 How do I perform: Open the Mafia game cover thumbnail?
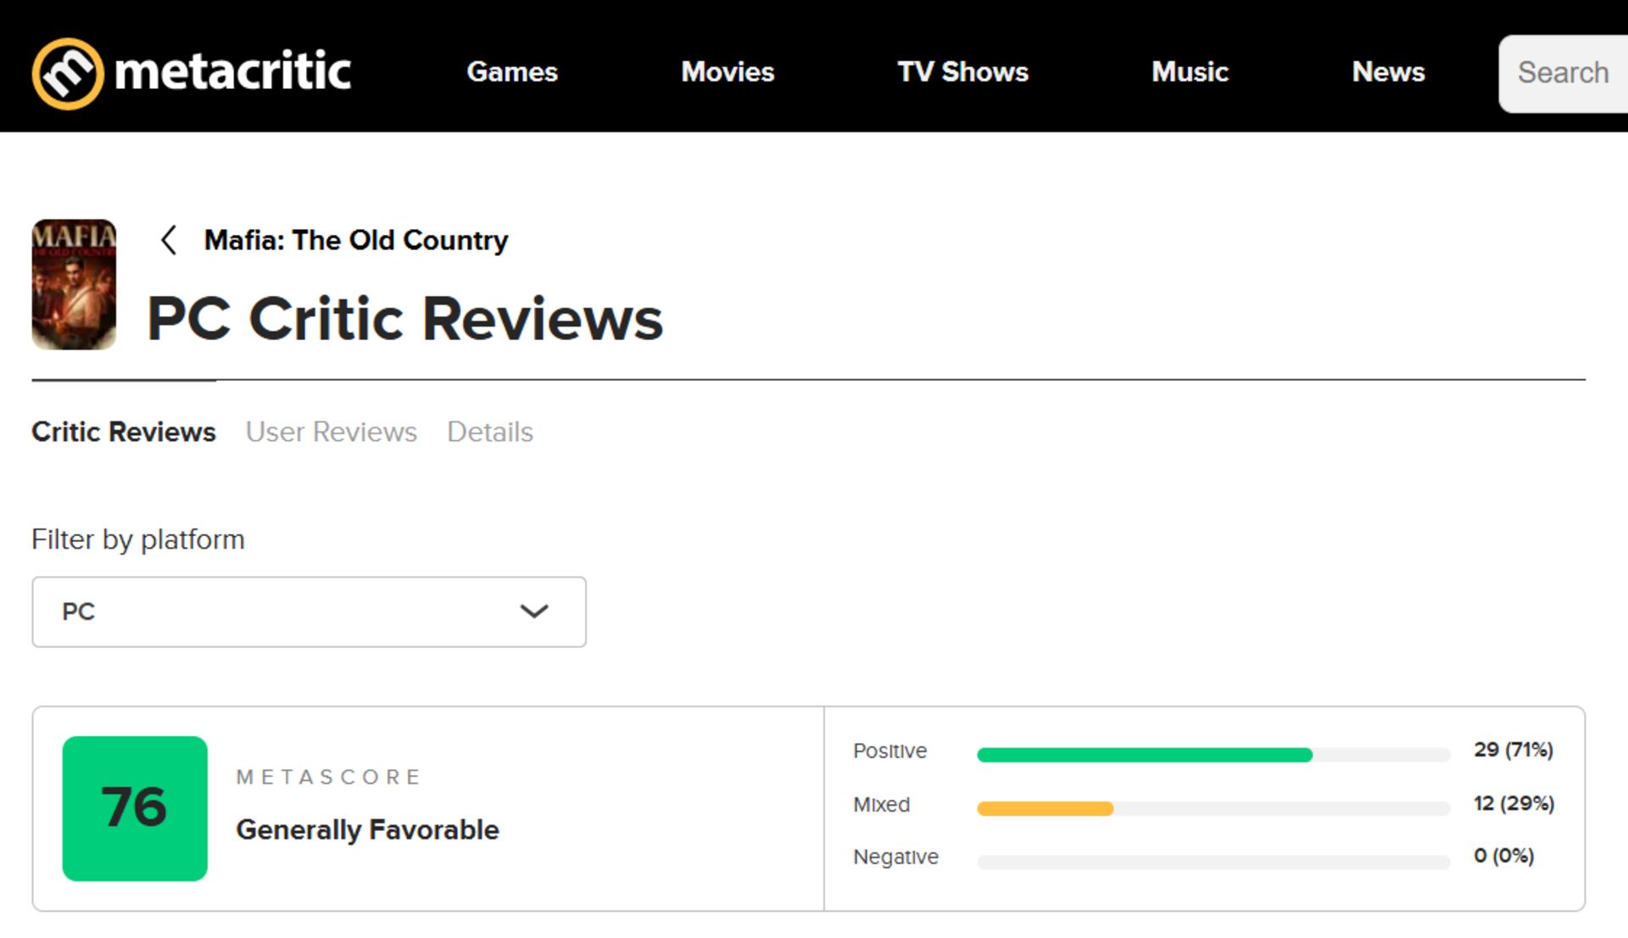click(x=74, y=284)
